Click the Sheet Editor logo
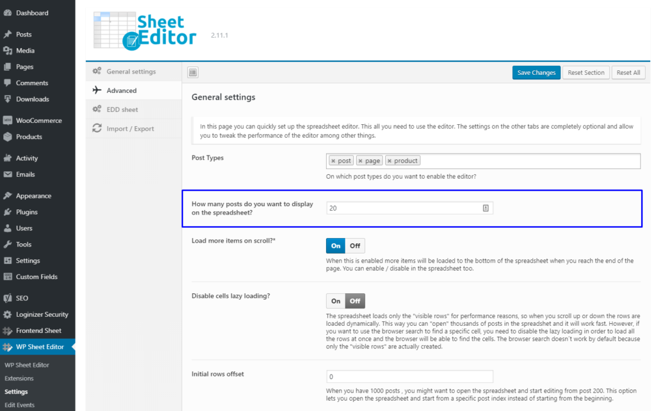656x411 pixels. click(144, 30)
